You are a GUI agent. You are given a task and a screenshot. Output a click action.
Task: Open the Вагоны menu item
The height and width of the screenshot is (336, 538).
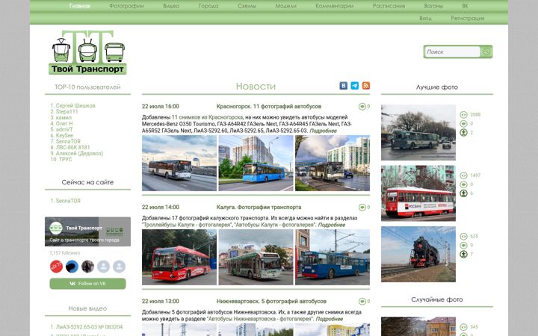433,6
